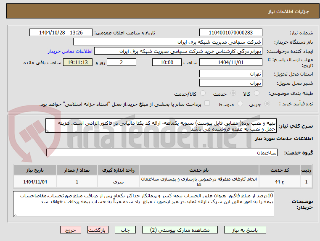Click the resize grip of buyer notes textbox
The height and width of the screenshot is (241, 320).
(x=15, y=215)
